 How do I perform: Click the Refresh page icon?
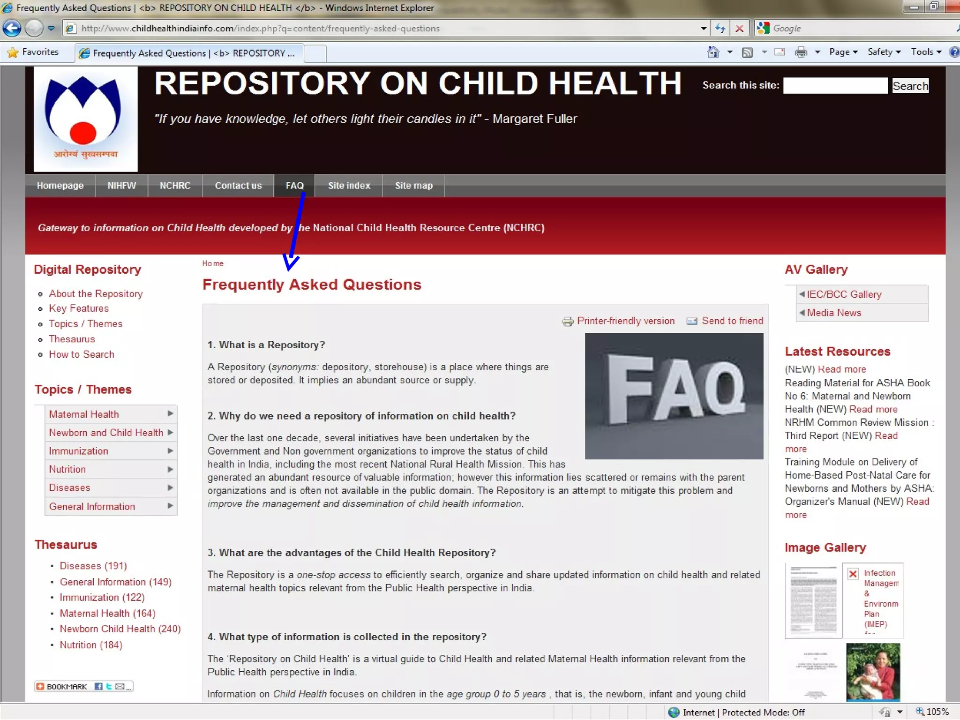point(720,29)
